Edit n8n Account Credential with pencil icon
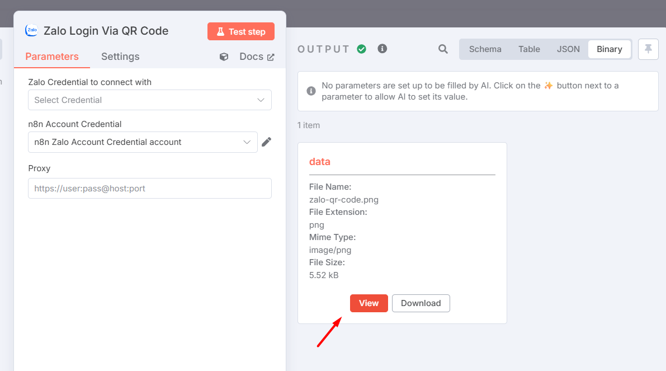Image resolution: width=666 pixels, height=371 pixels. point(266,142)
